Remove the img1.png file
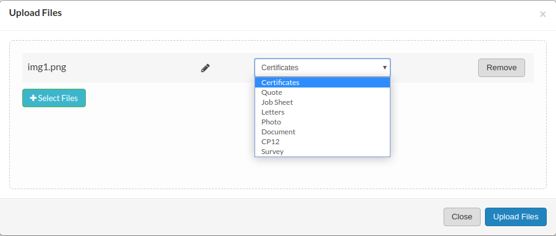This screenshot has height=236, width=556. tap(502, 68)
